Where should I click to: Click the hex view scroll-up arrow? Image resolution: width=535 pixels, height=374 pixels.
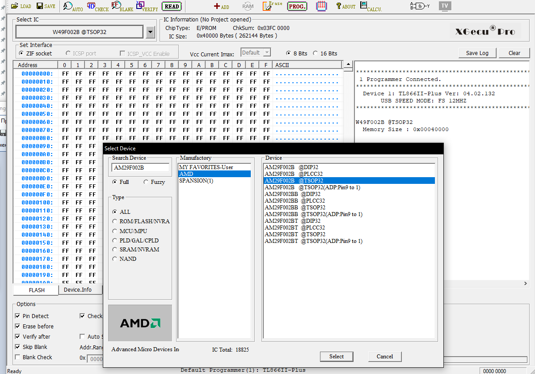(348, 64)
